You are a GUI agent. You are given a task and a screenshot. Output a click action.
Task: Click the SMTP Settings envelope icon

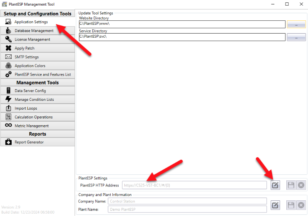pos(8,57)
